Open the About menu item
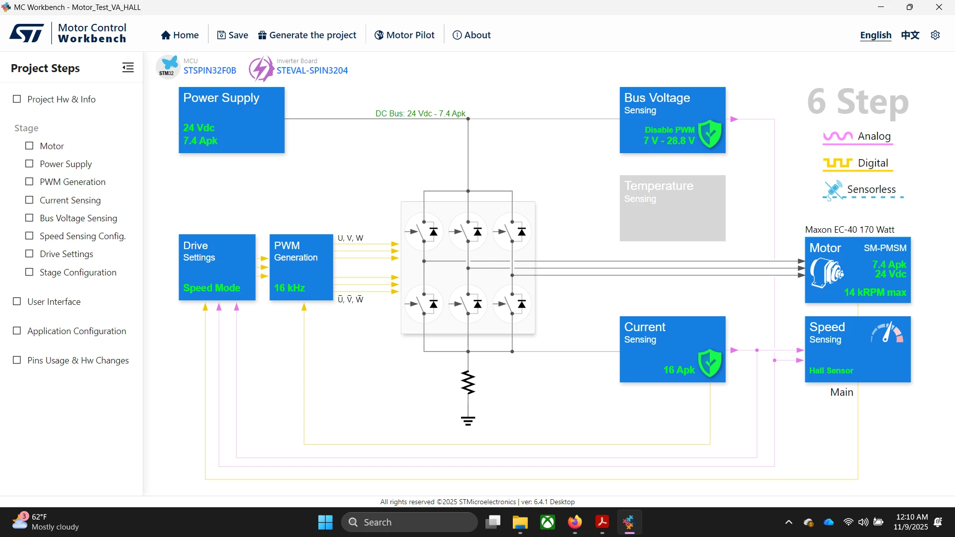955x537 pixels. (472, 35)
